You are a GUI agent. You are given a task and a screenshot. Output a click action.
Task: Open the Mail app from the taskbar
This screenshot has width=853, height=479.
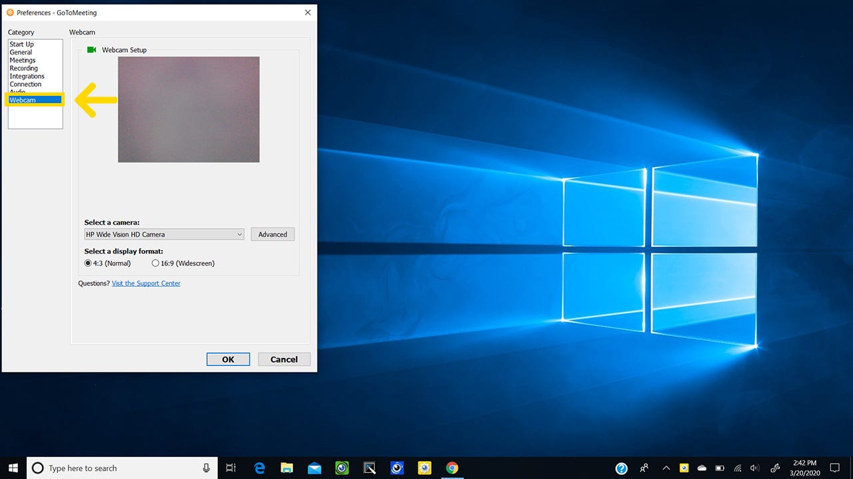tap(315, 468)
